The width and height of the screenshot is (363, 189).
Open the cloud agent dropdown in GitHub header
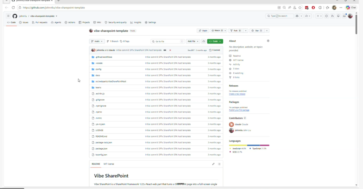308,16
